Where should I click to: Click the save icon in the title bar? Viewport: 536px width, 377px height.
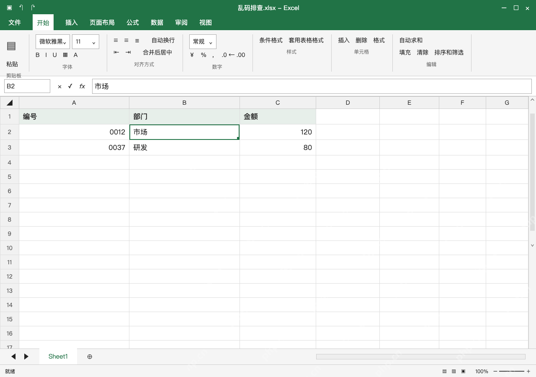pos(9,8)
